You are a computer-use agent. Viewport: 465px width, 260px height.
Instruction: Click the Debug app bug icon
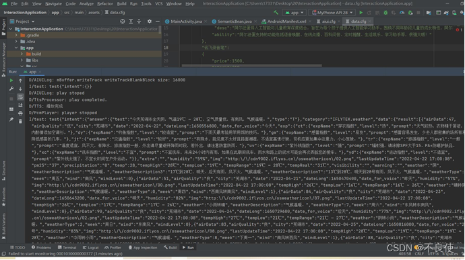click(x=385, y=13)
